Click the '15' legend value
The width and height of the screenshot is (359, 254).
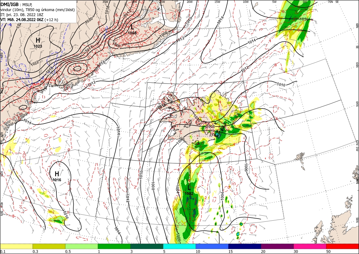pyautogui.click(x=230, y=251)
